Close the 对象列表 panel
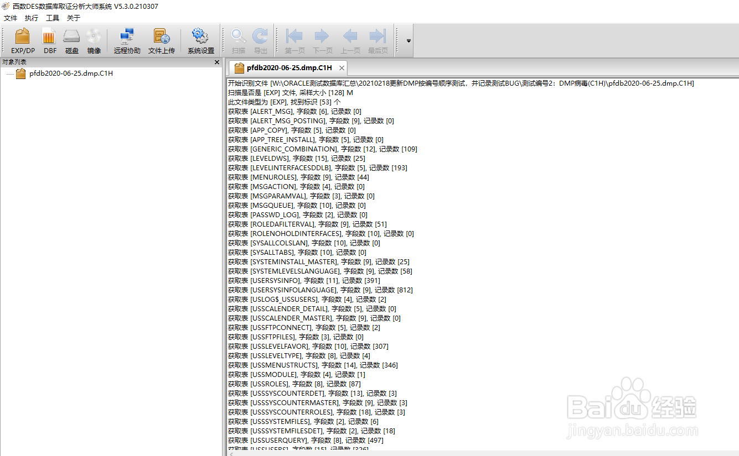The height and width of the screenshot is (456, 739). 217,62
